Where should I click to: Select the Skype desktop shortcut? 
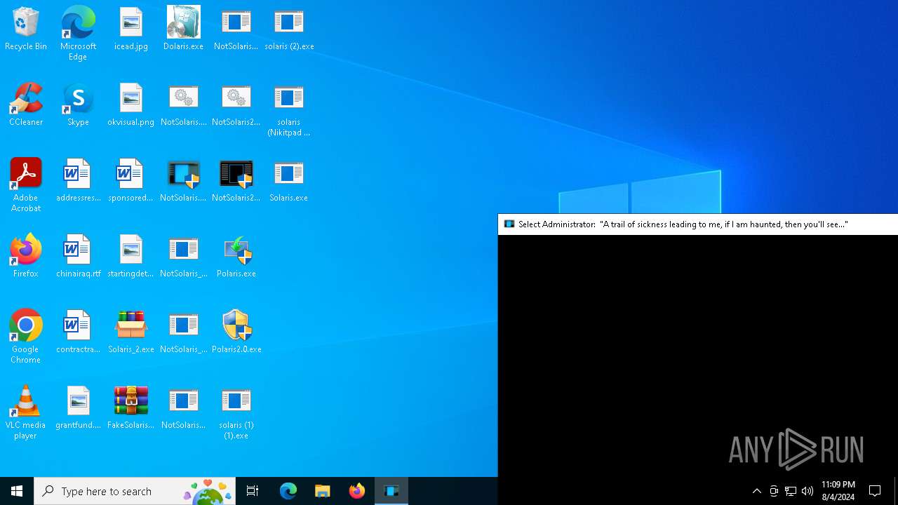coord(78,105)
